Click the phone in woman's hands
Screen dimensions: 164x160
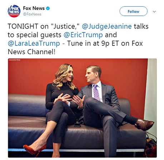click(66, 96)
